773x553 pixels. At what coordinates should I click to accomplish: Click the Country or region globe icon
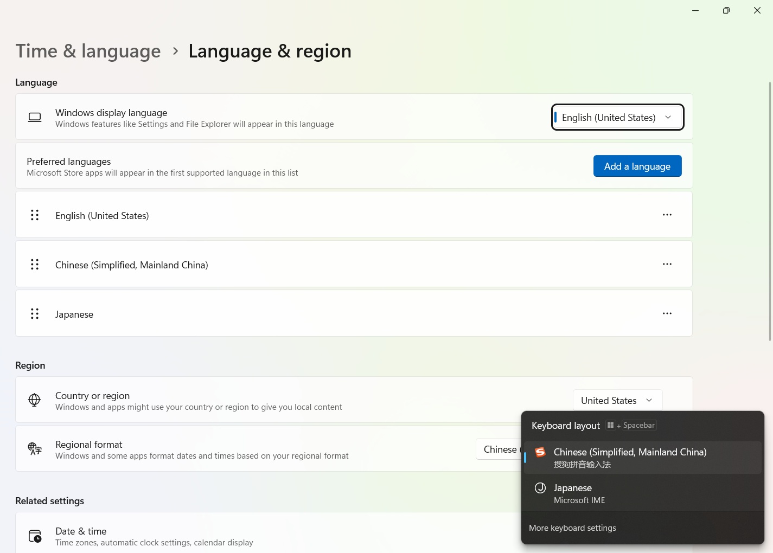[34, 400]
